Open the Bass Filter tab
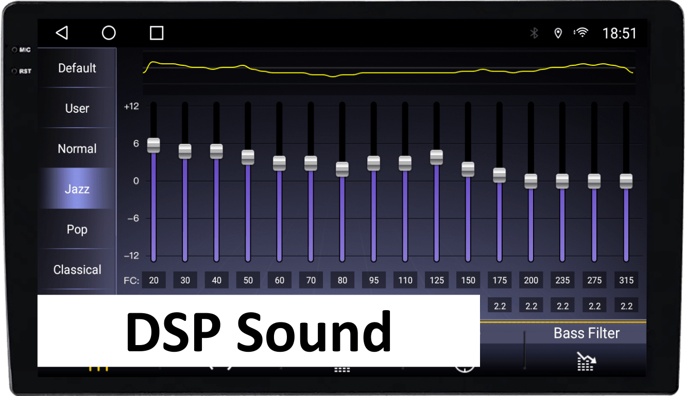The image size is (685, 396). [586, 333]
